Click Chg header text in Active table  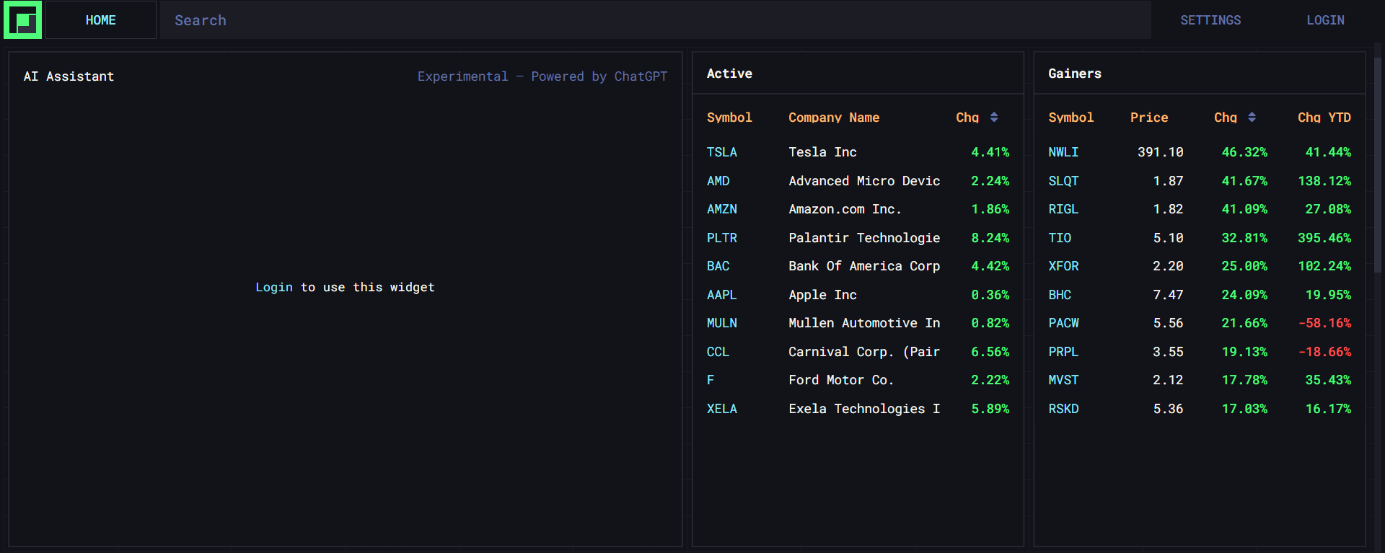point(967,118)
